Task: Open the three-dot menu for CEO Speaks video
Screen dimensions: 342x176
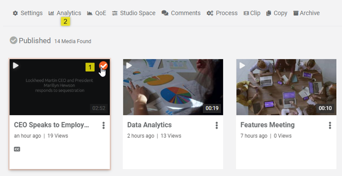Action: tap(103, 125)
